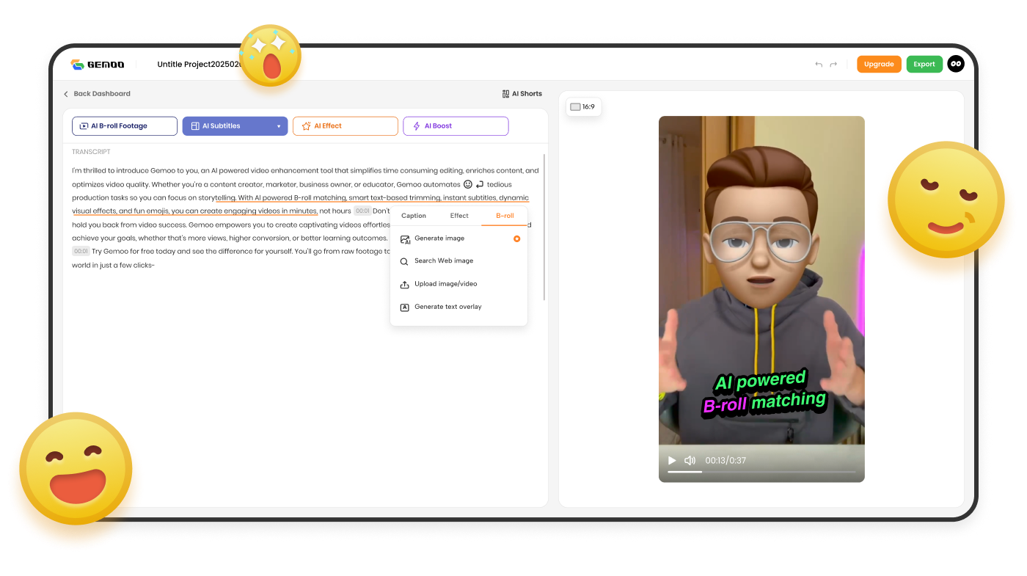Viewport: 1027px width, 576px height.
Task: Open the 16:9 aspect ratio selector
Action: [x=583, y=106]
